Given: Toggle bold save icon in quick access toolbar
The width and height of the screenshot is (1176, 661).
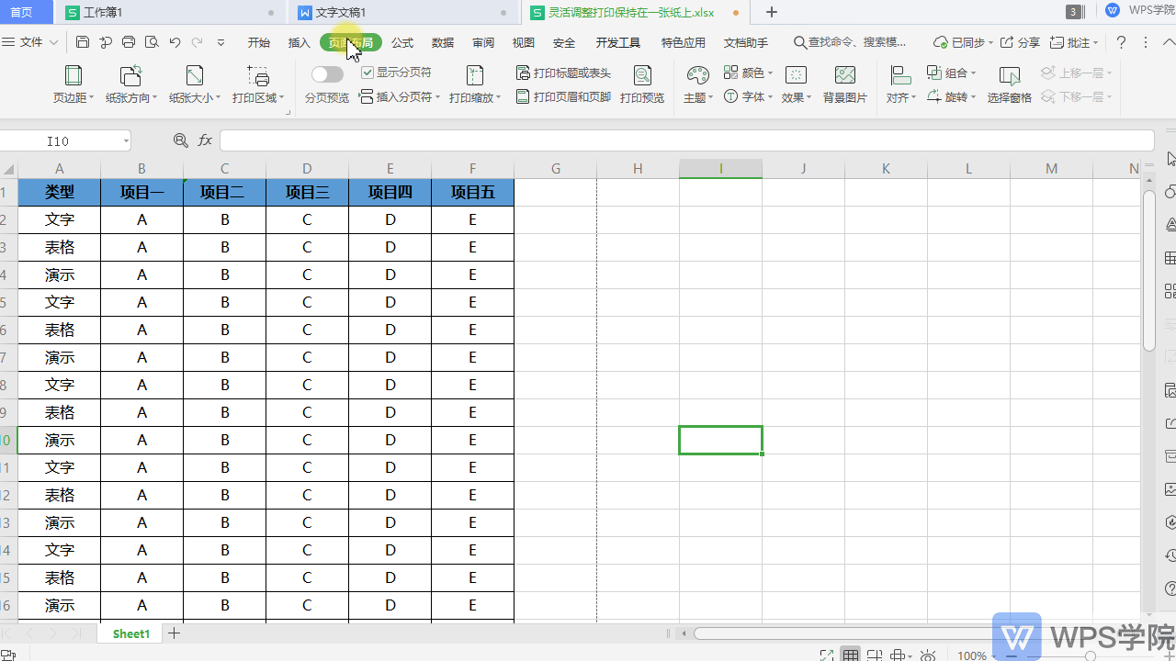Looking at the screenshot, I should tap(83, 41).
